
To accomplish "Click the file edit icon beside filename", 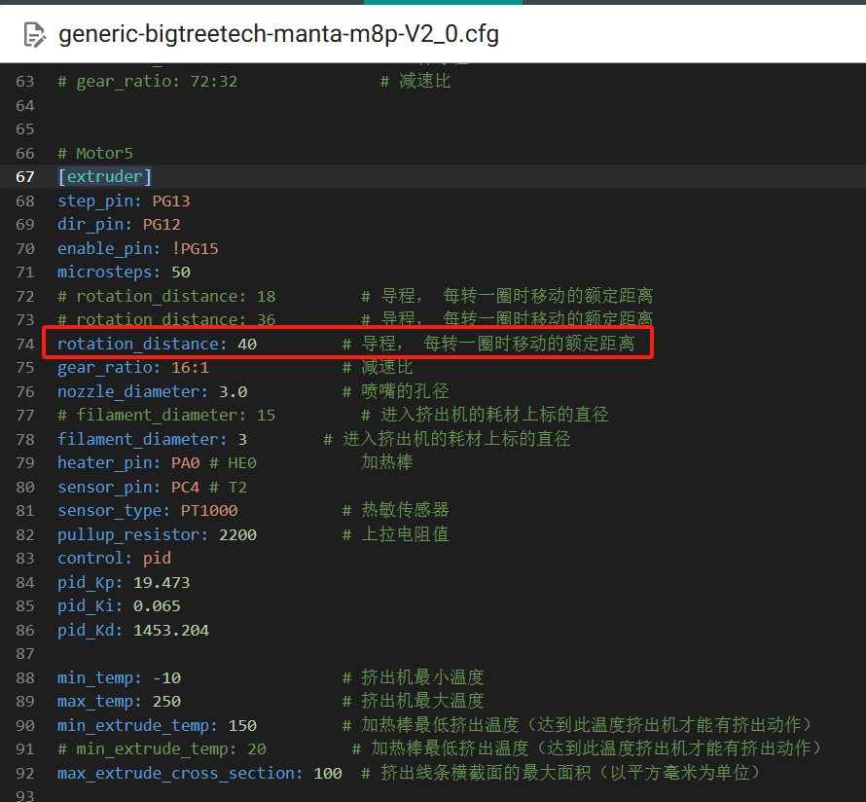I will 34,35.
